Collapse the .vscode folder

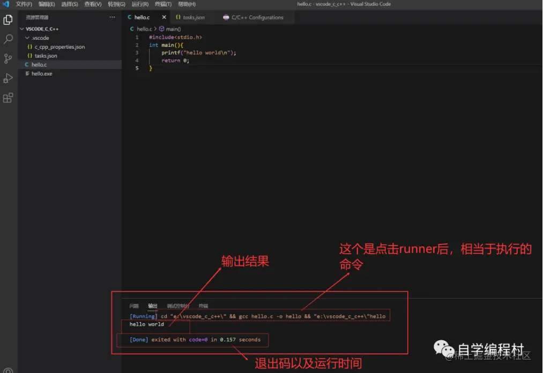[27, 38]
